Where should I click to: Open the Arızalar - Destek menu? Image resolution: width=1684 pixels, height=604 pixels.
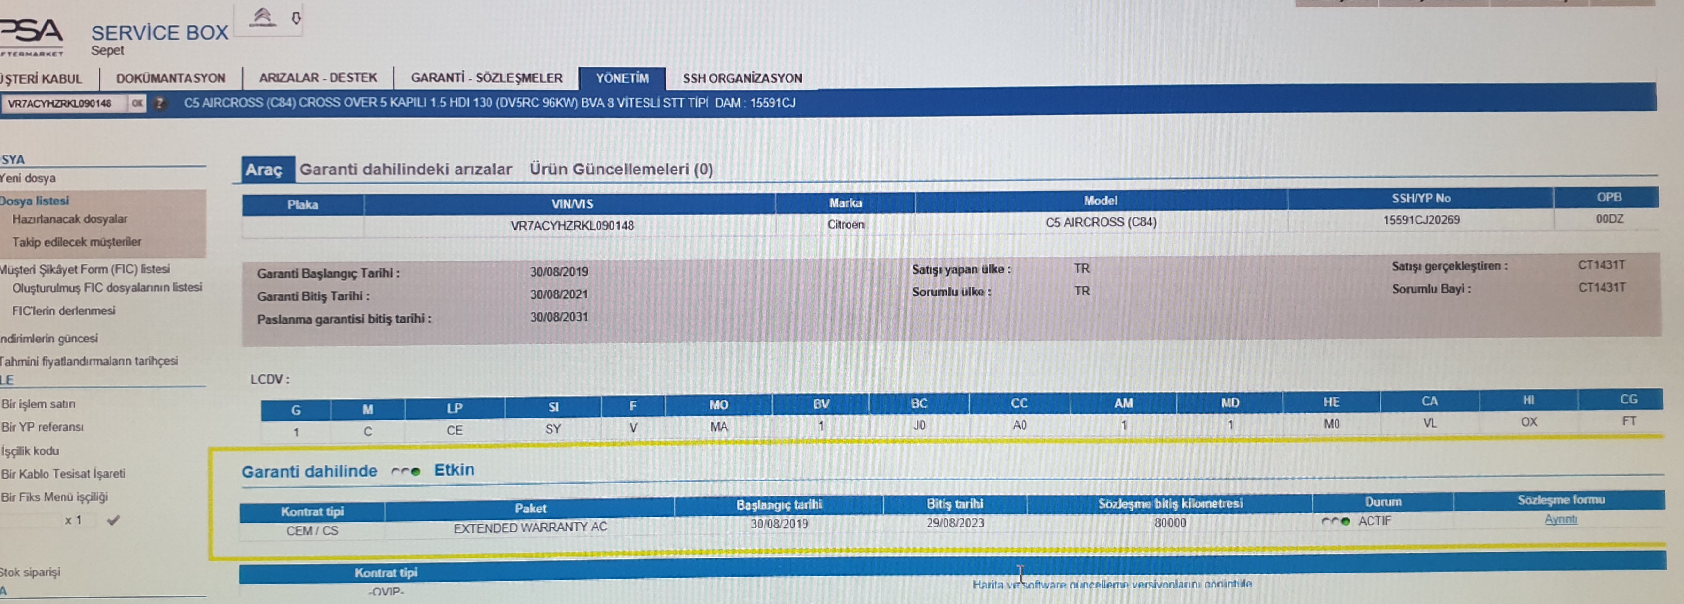[318, 78]
